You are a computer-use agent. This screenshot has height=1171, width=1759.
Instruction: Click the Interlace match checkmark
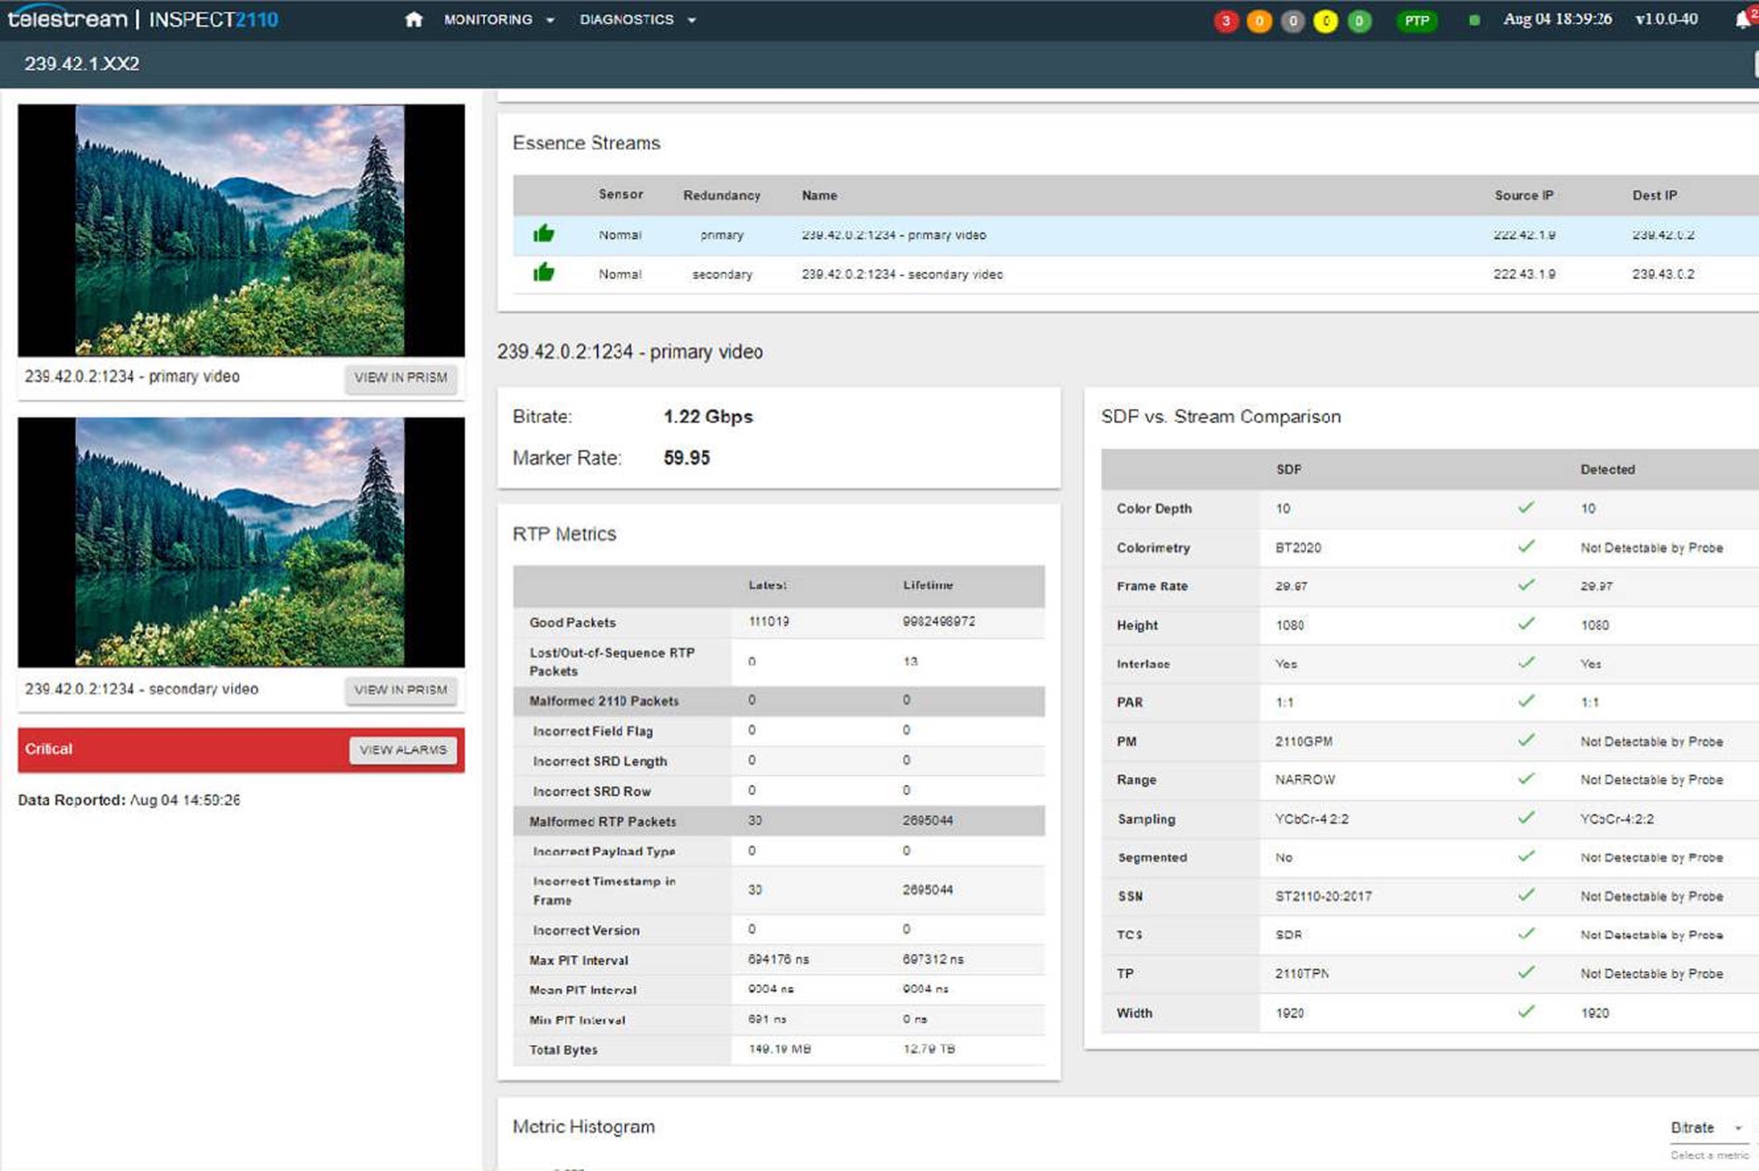pyautogui.click(x=1526, y=662)
